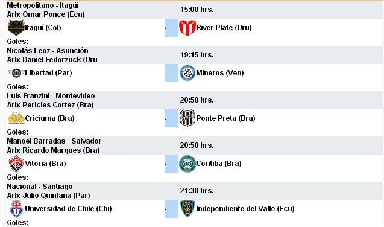Click the River Plate red-striped crest
The width and height of the screenshot is (384, 227).
[187, 28]
